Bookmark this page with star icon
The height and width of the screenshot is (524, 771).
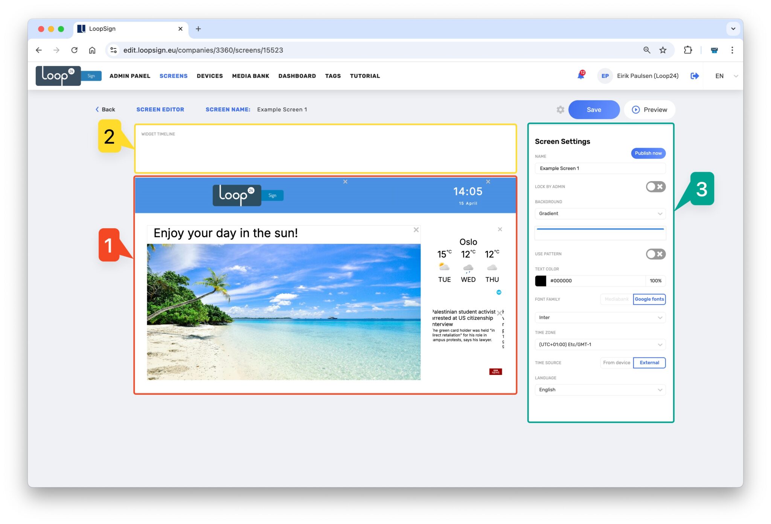click(663, 50)
